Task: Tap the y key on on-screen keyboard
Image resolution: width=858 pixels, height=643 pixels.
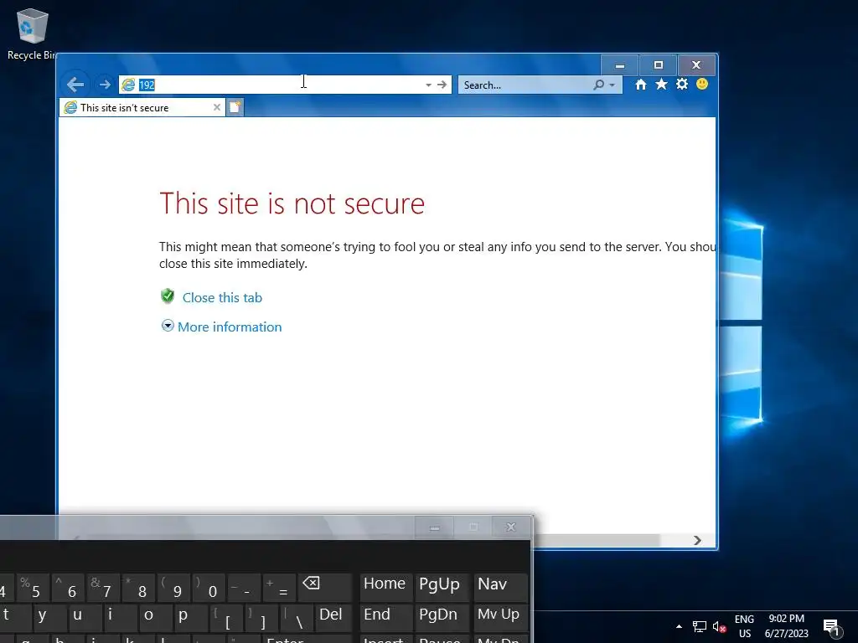Action: [x=49, y=617]
